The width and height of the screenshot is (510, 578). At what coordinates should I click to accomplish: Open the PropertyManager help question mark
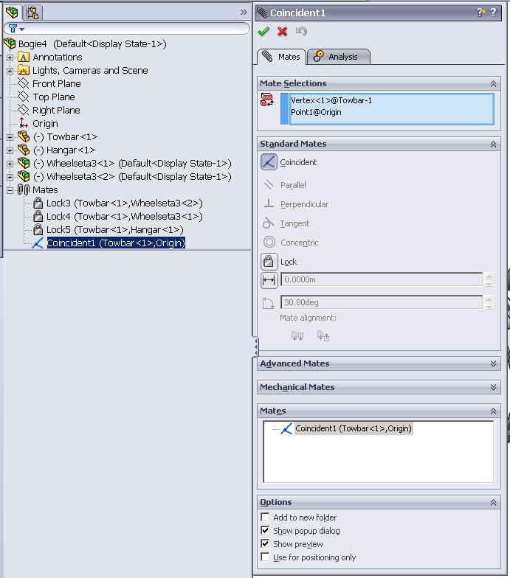coord(494,13)
